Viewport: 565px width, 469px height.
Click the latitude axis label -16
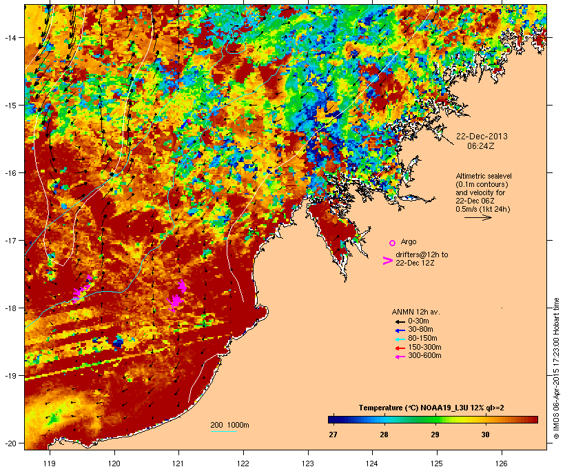[x=10, y=173]
